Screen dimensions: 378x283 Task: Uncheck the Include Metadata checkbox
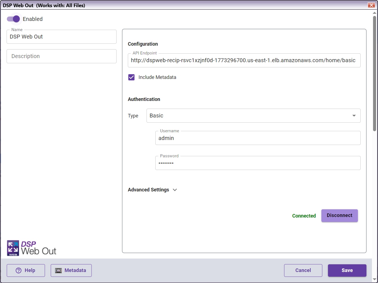[131, 77]
